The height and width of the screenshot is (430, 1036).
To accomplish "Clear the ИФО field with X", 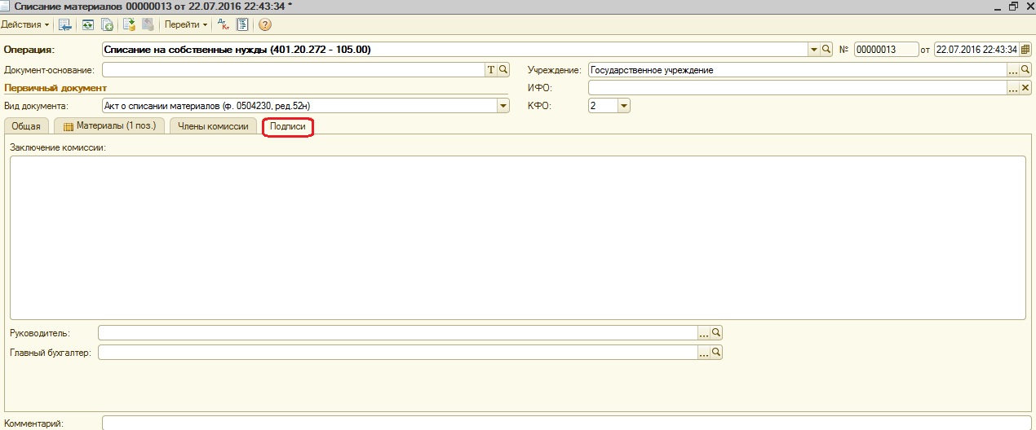I will [x=1025, y=88].
